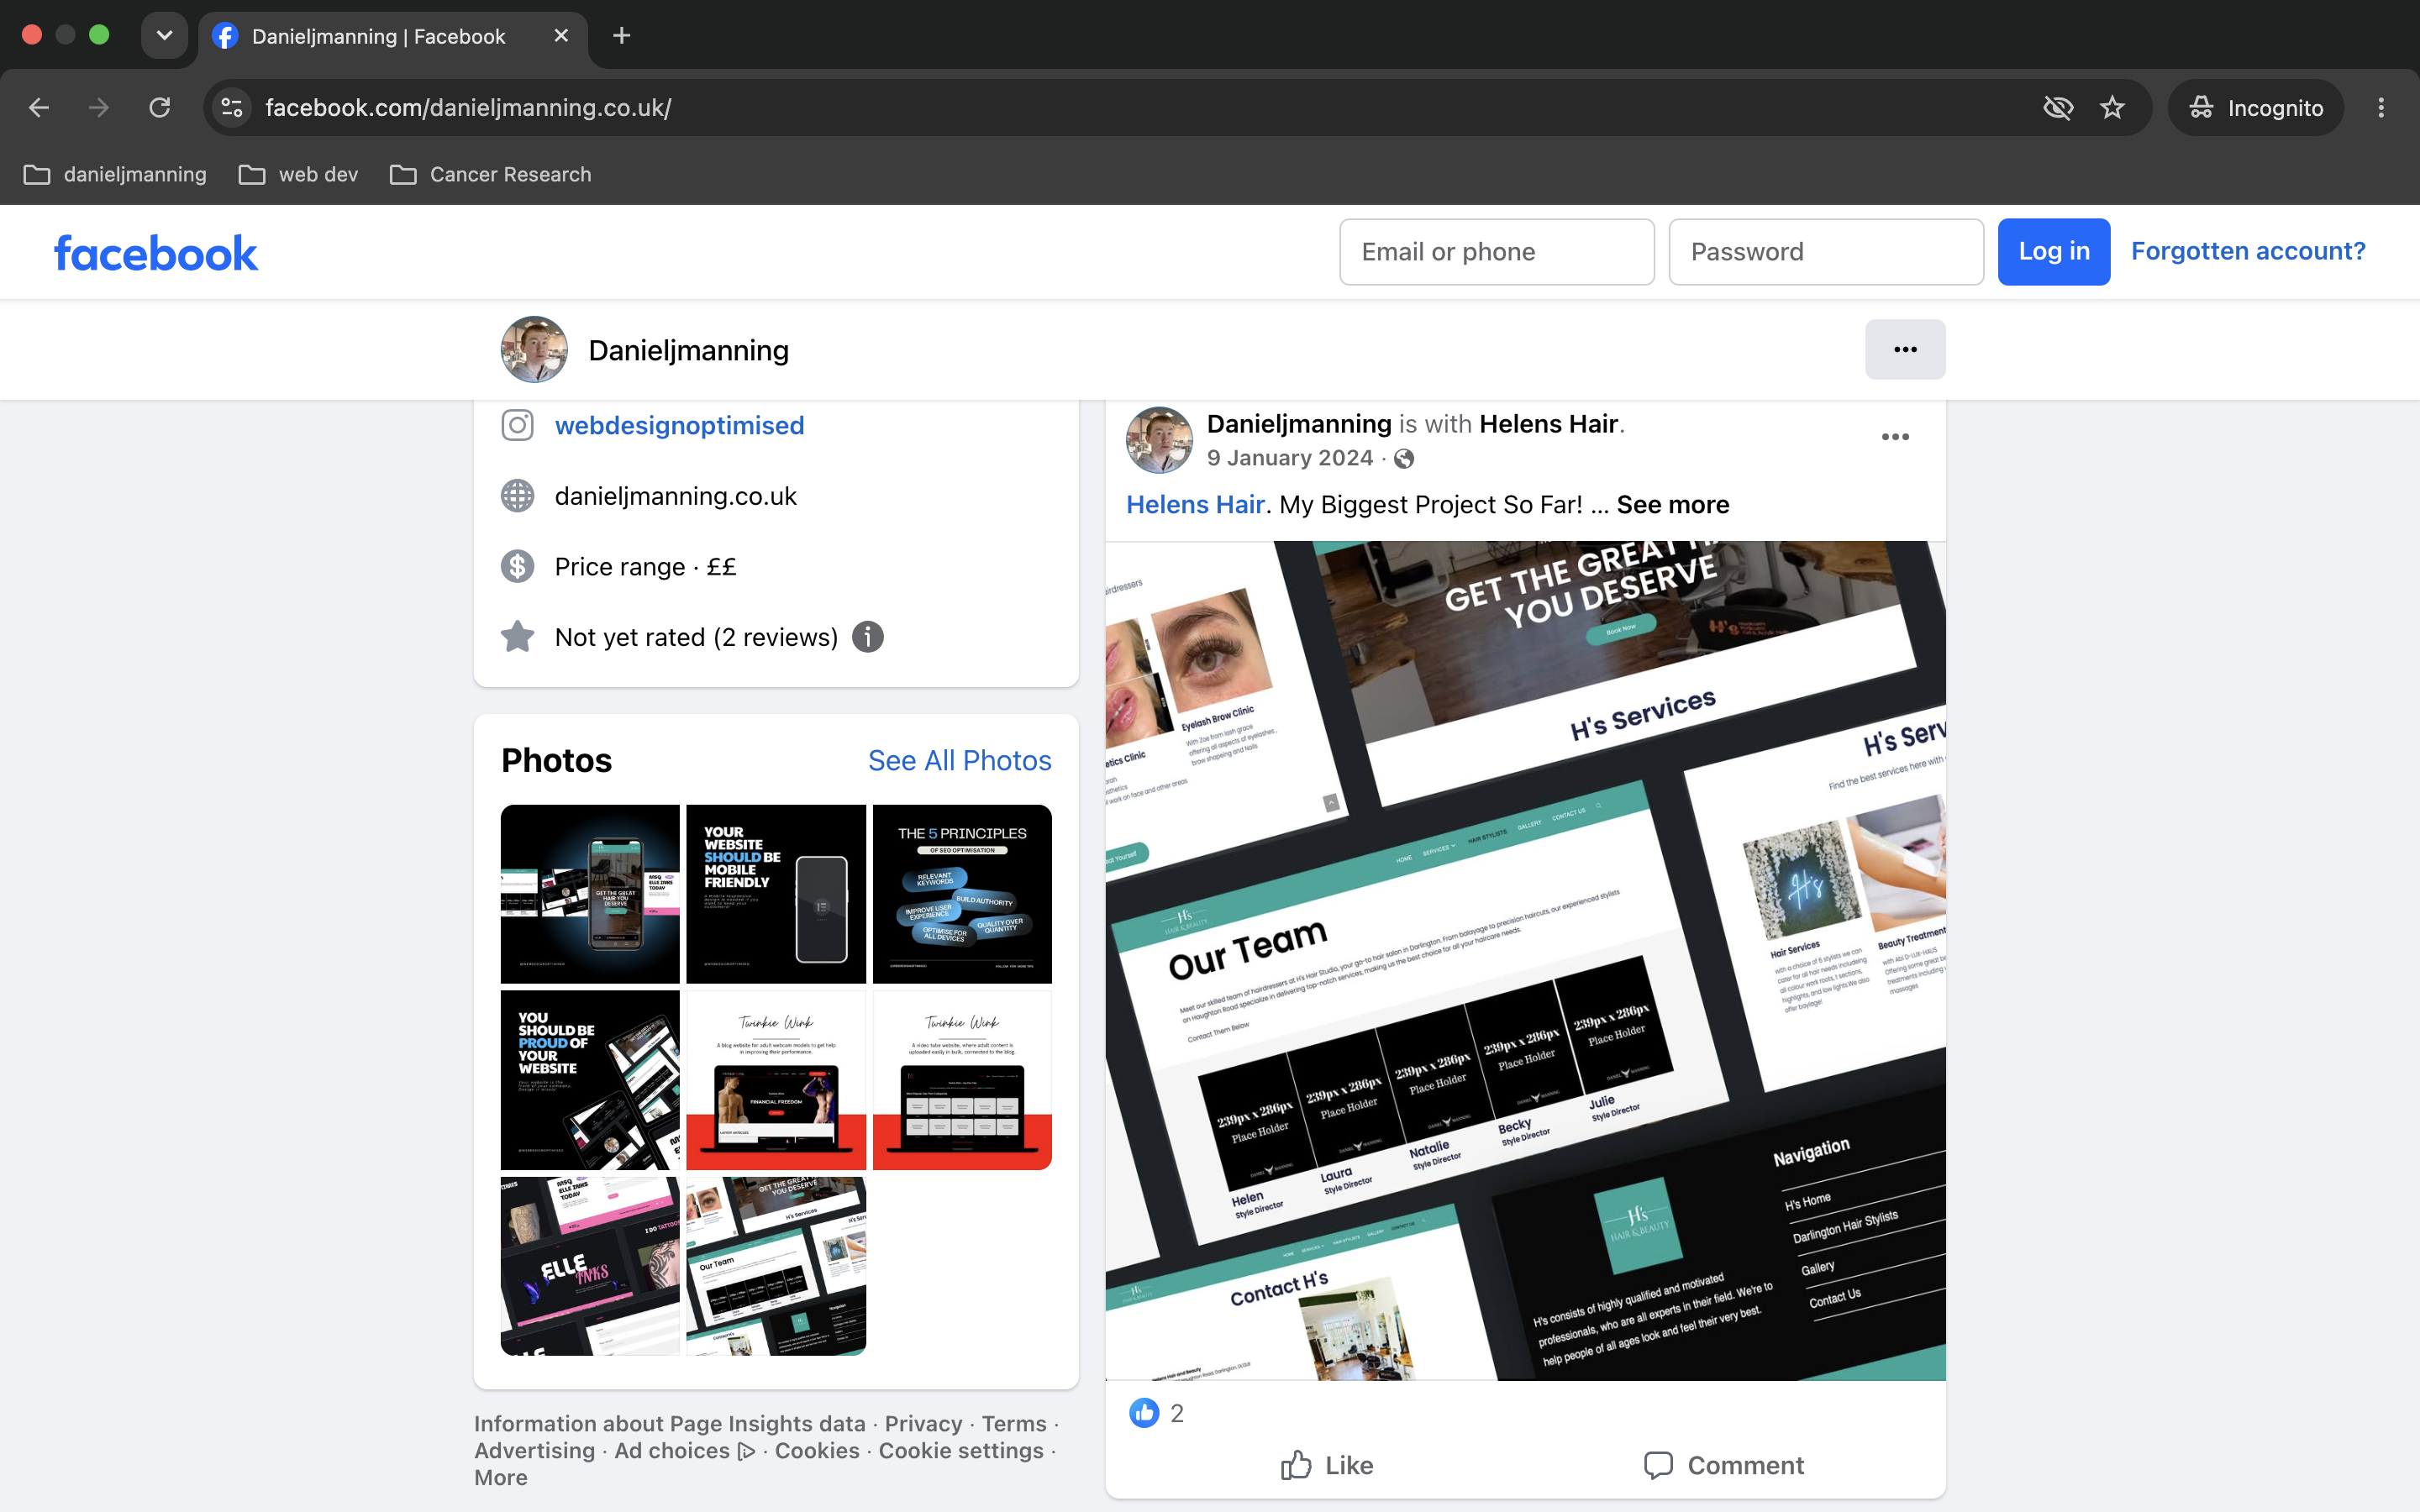The height and width of the screenshot is (1512, 2420).
Task: Open the Terms footer link
Action: point(1013,1423)
